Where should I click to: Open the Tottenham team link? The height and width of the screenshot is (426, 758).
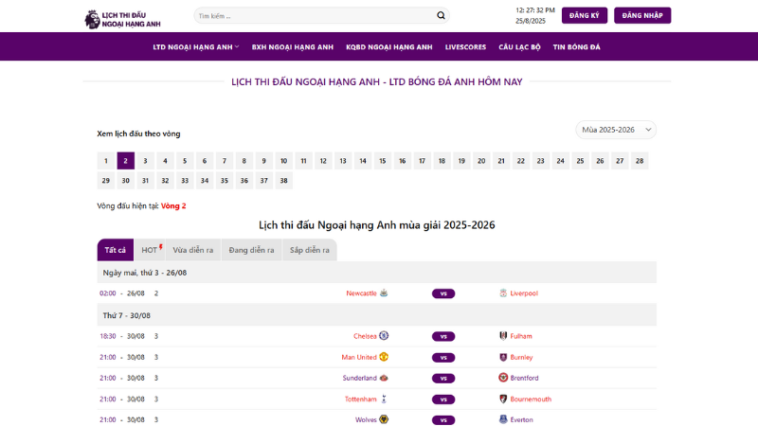[x=361, y=399]
